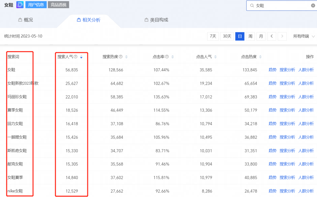The height and width of the screenshot is (197, 317).
Task: Select the 7天 time range
Action: click(213, 36)
